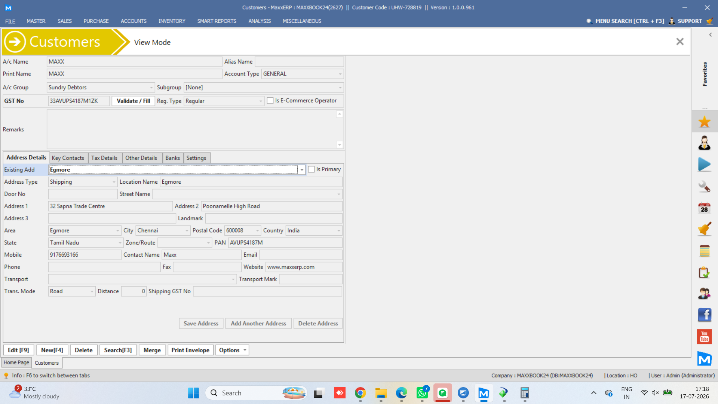Click the Search[F3] button
Screen dimensions: 718x404
[x=118, y=350]
